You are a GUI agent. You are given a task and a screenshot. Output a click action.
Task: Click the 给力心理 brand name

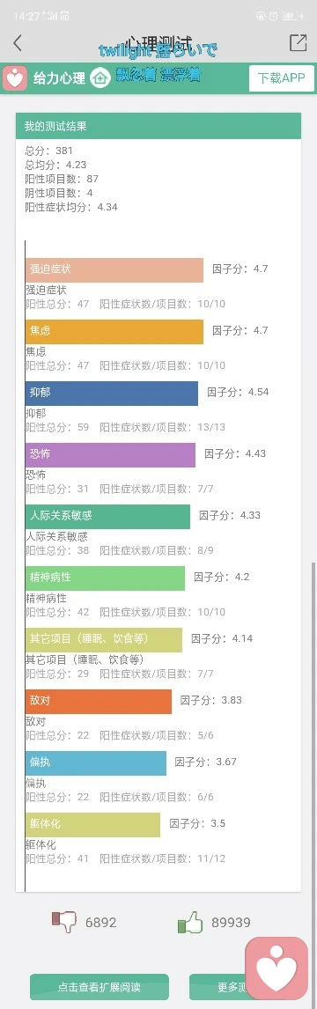[x=59, y=78]
